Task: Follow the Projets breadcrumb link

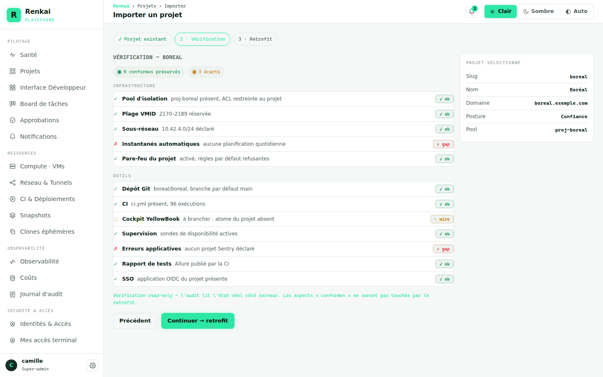Action: pos(147,6)
